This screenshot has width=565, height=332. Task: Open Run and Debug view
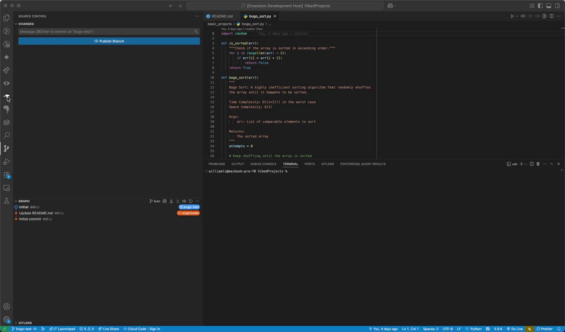(x=7, y=162)
